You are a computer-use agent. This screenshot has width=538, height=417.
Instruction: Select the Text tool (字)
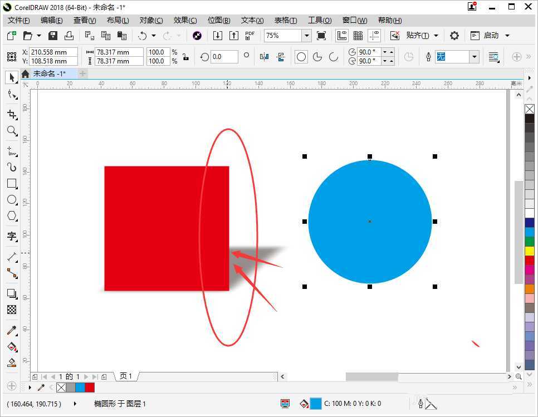[x=12, y=236]
